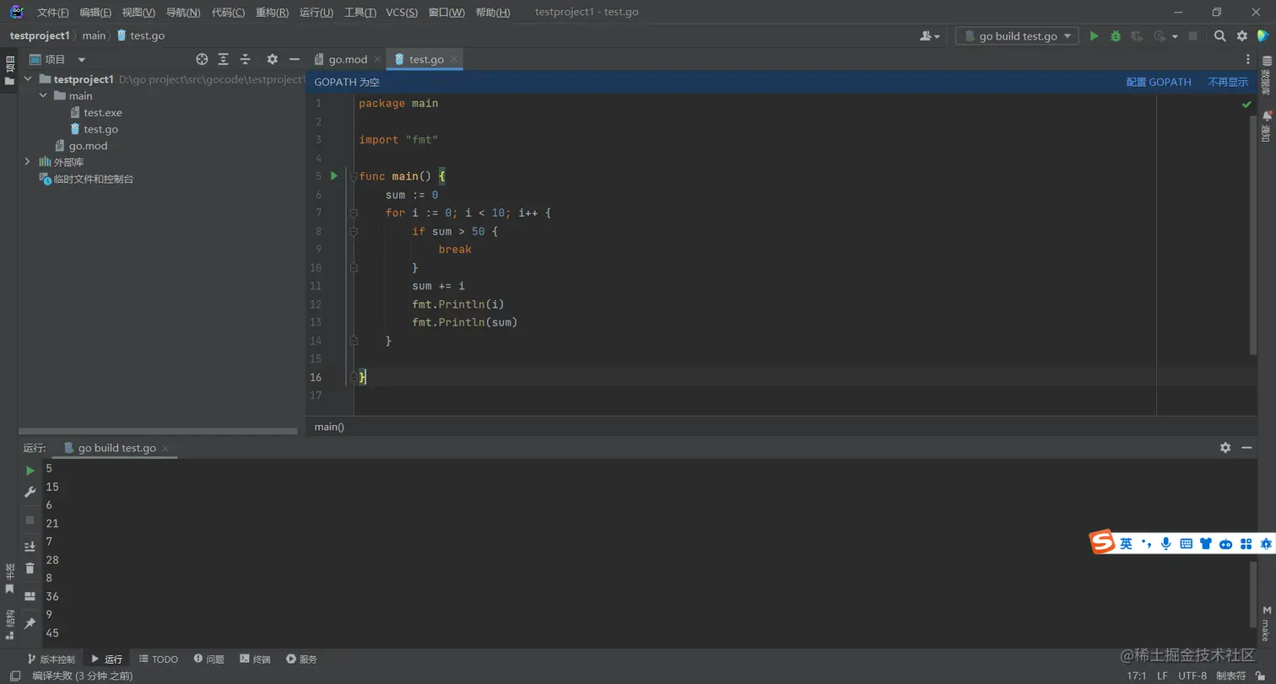Select the go build test.go run tab
Screen dimensions: 1276x684
click(116, 448)
